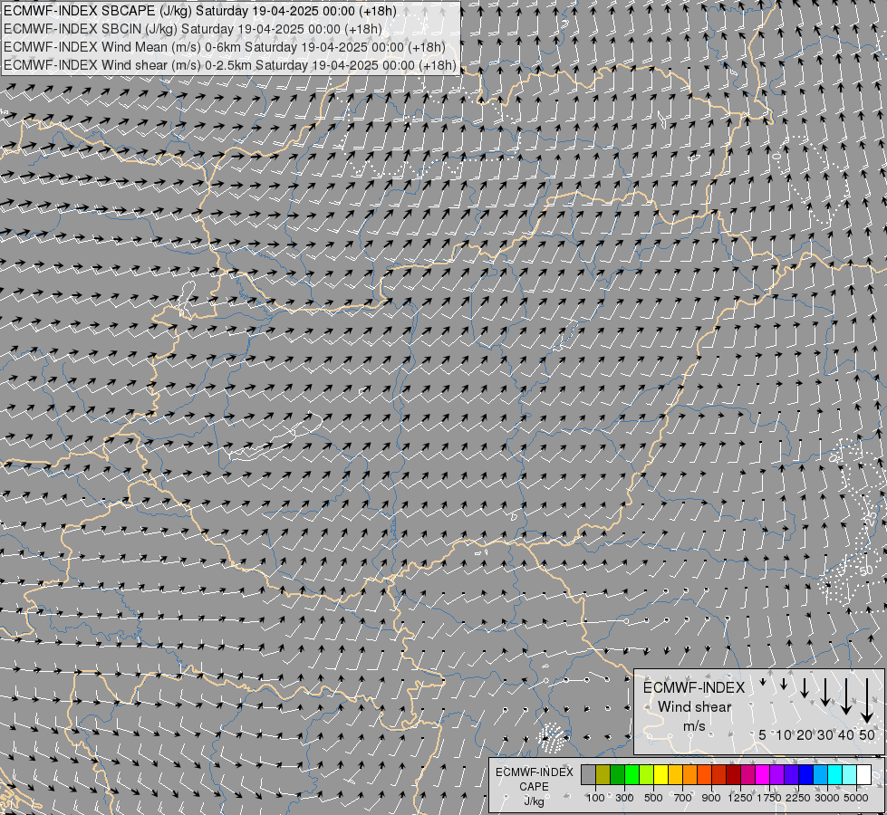Pick the sky blue swatch left of 3000
This screenshot has height=815, width=887.
pos(821,774)
